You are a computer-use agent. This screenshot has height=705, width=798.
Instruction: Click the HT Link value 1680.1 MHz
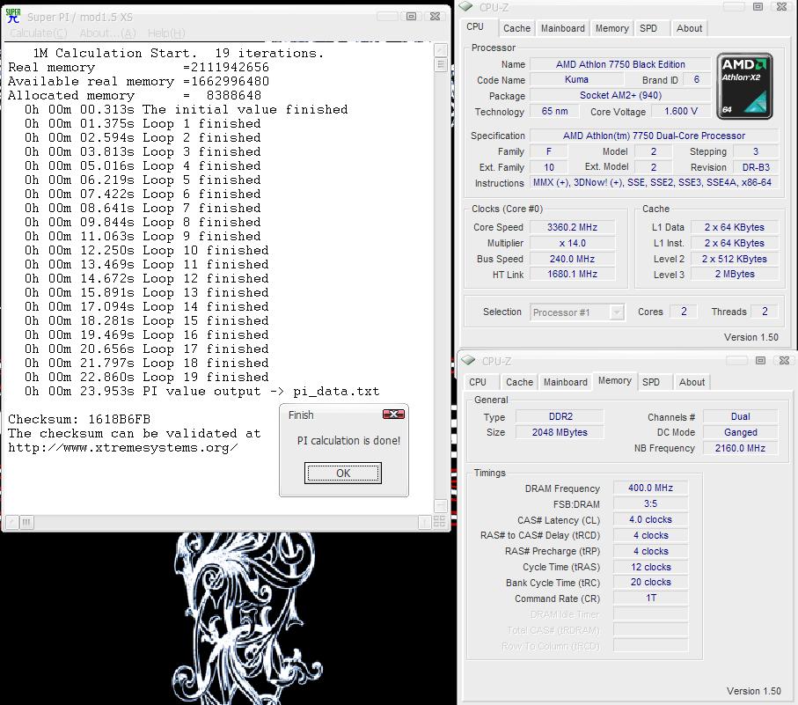[573, 275]
